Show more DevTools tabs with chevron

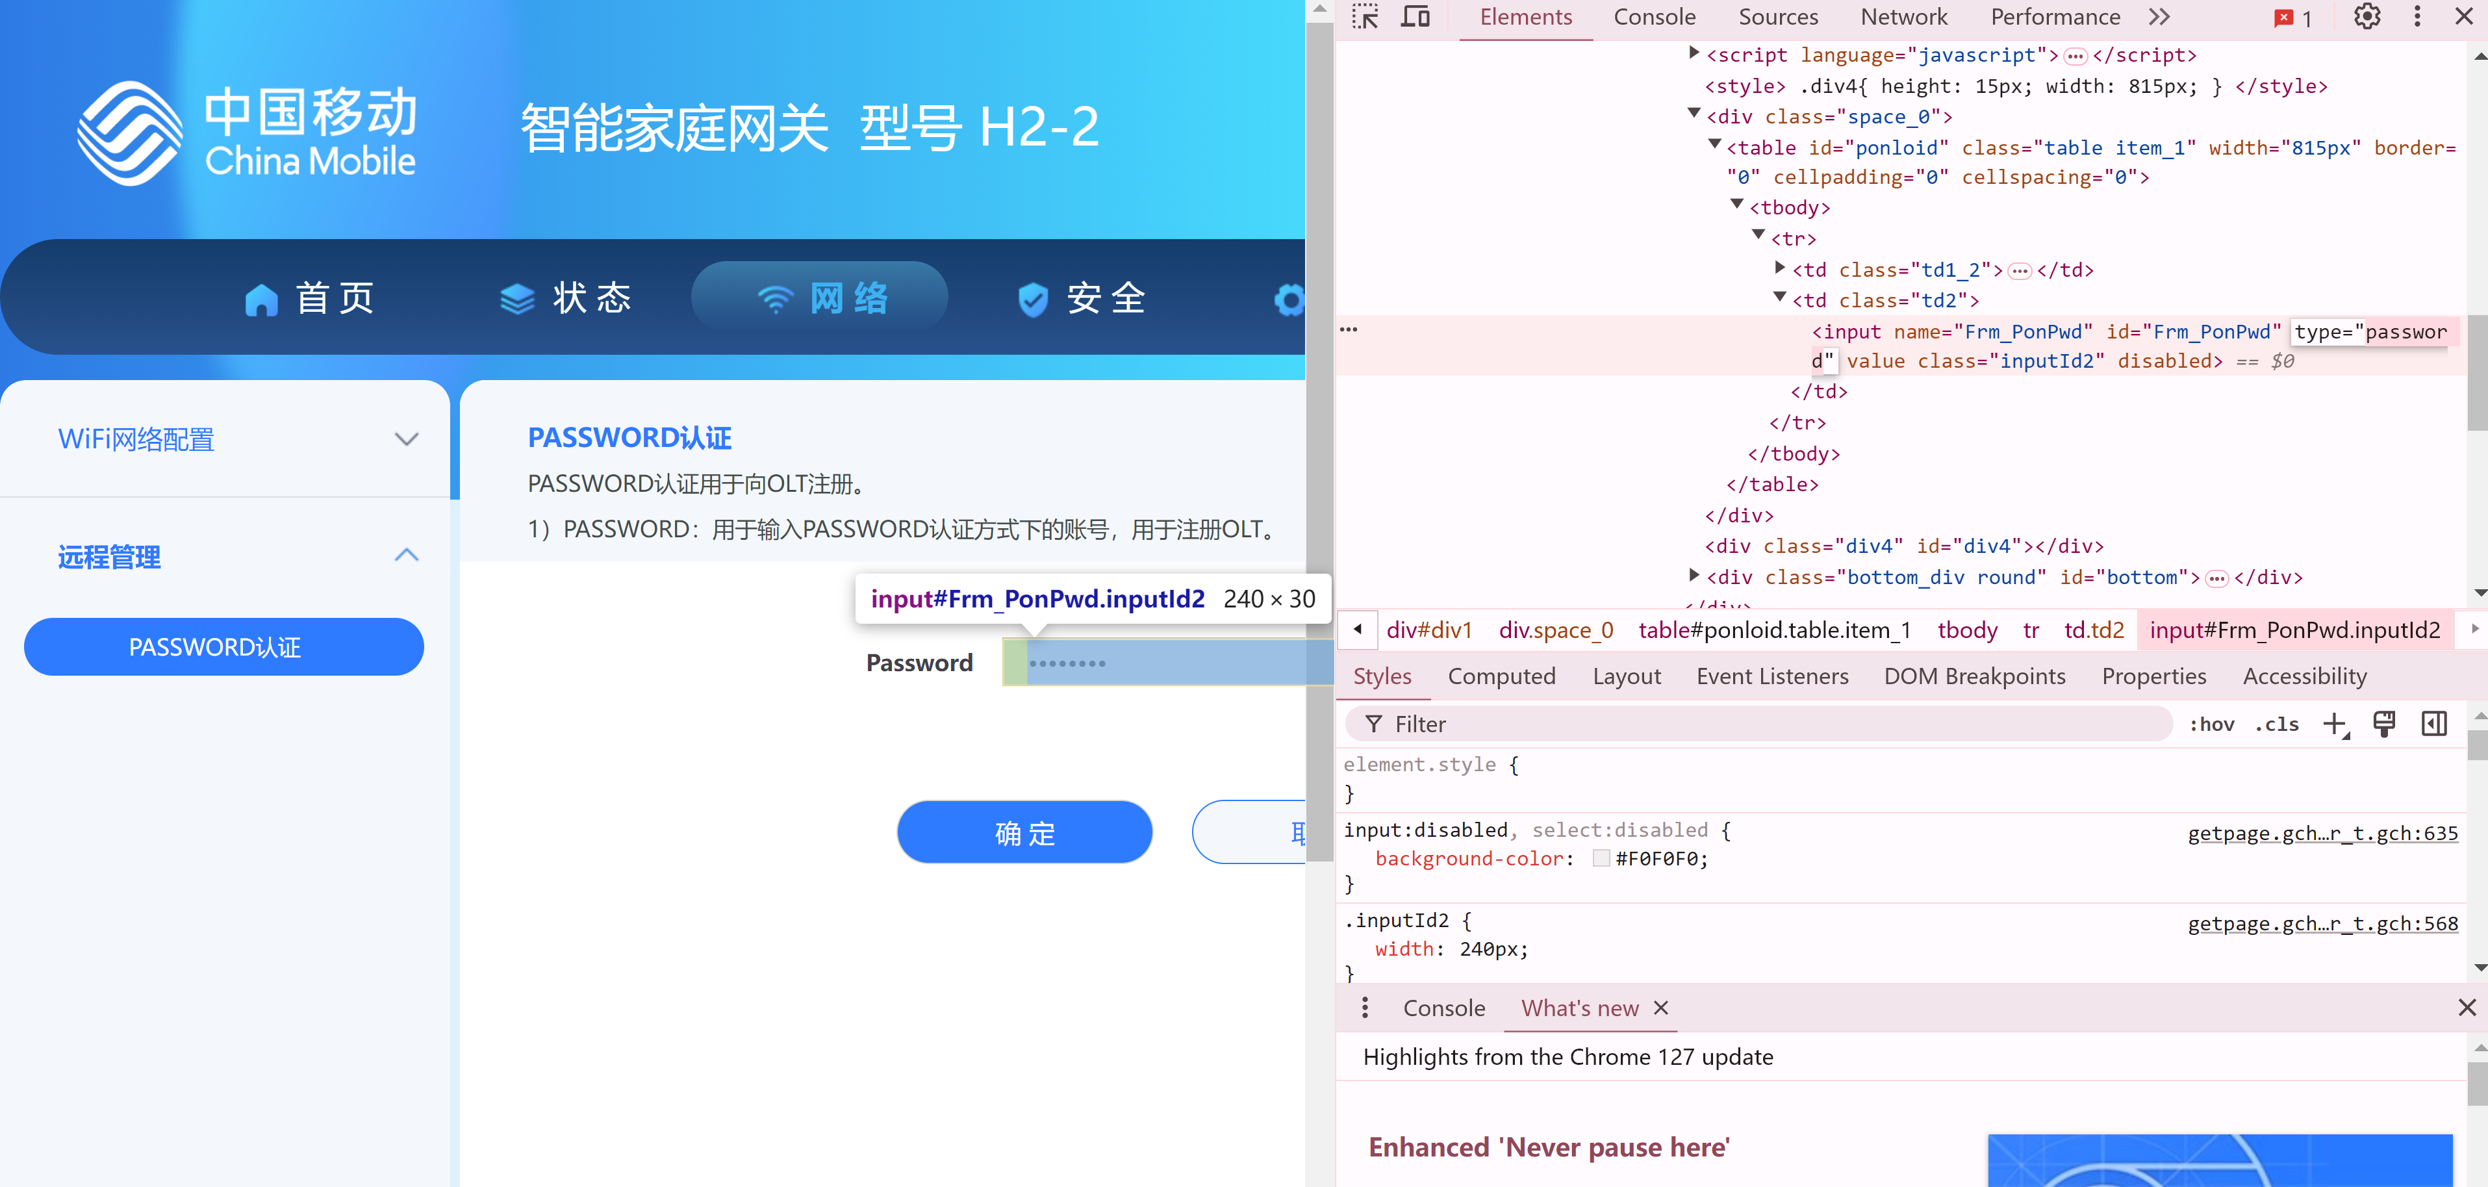[2159, 18]
